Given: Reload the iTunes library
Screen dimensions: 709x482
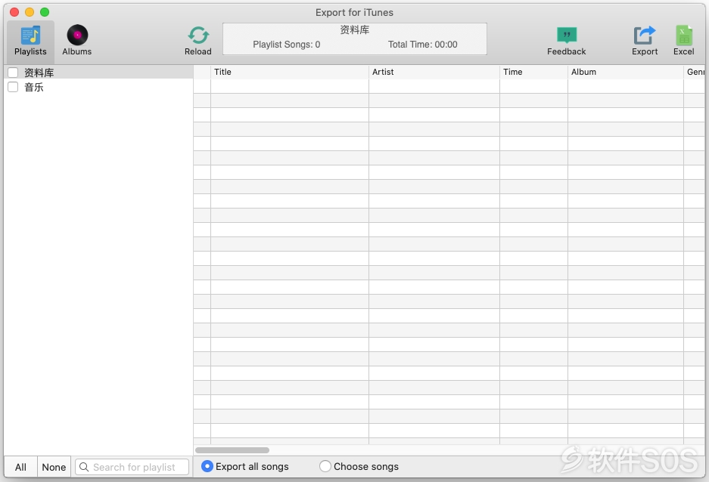Looking at the screenshot, I should tap(198, 42).
